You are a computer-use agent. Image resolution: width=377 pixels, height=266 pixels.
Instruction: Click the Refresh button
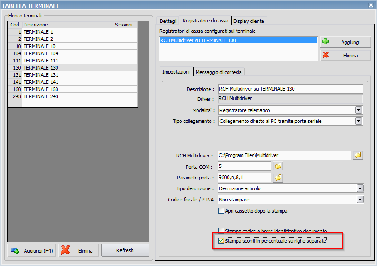pos(125,250)
